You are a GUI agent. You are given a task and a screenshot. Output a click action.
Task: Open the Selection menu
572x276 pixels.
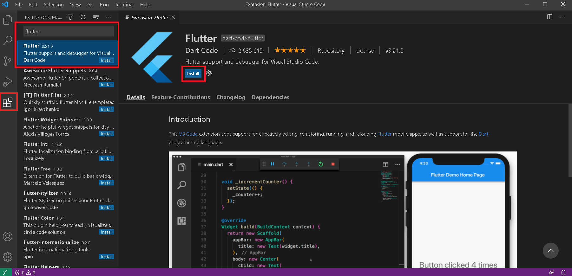[54, 4]
